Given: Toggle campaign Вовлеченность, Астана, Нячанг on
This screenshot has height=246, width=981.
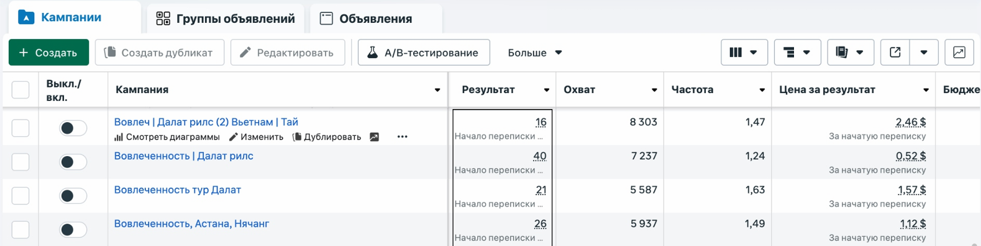Looking at the screenshot, I should (73, 230).
